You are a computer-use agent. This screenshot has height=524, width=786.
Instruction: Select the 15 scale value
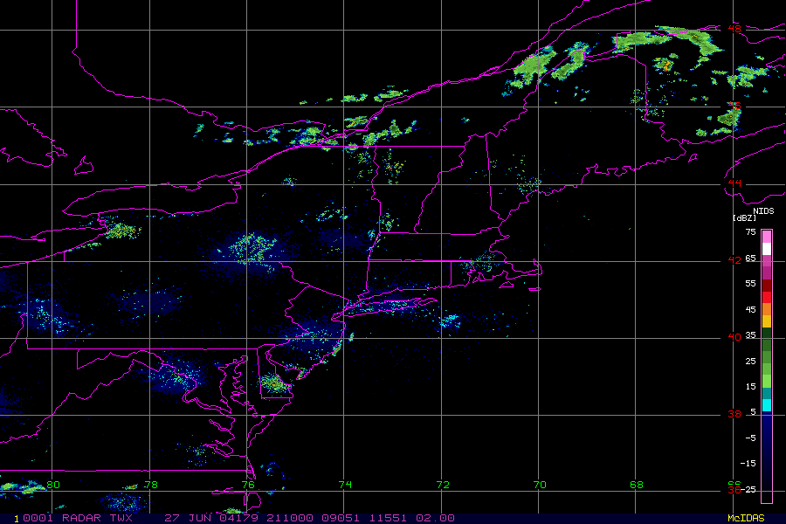[x=750, y=387]
